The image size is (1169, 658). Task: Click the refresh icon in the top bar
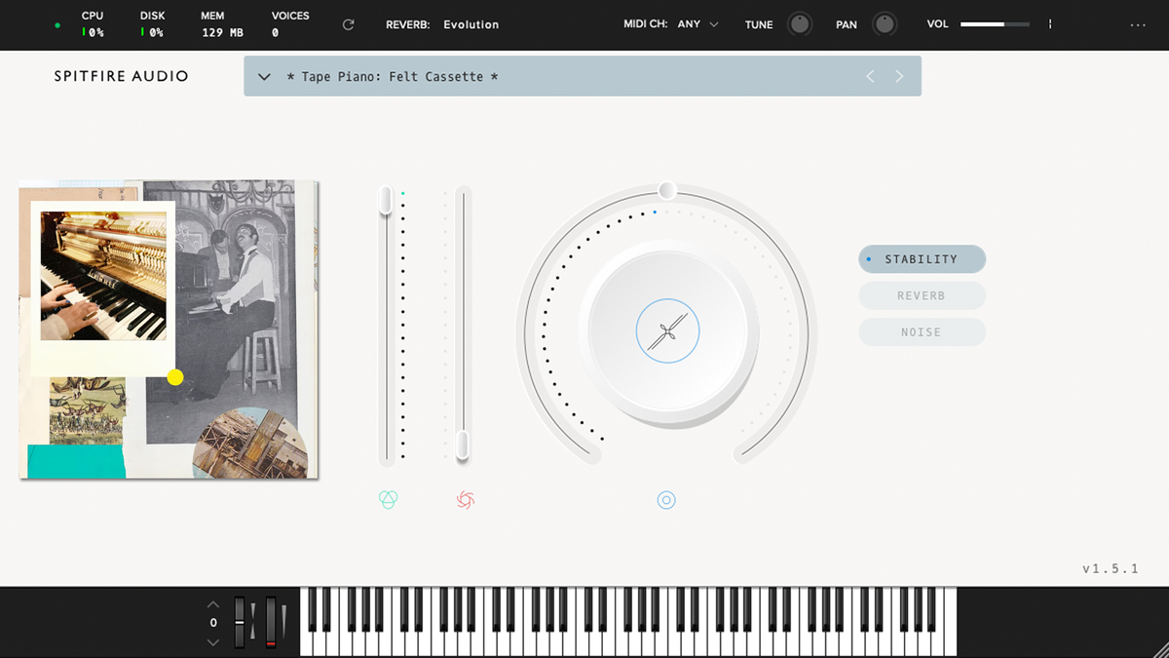click(348, 24)
